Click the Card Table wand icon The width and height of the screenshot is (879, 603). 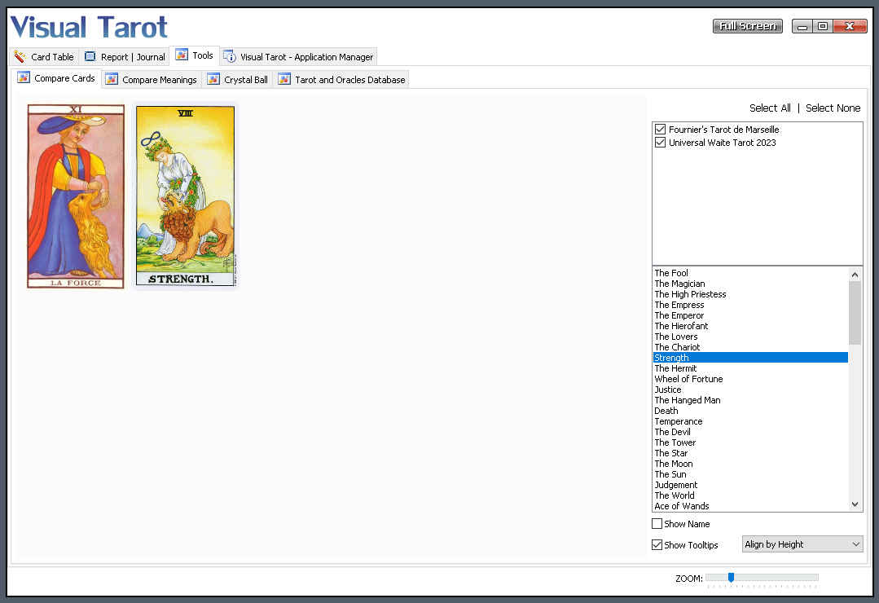[x=20, y=56]
